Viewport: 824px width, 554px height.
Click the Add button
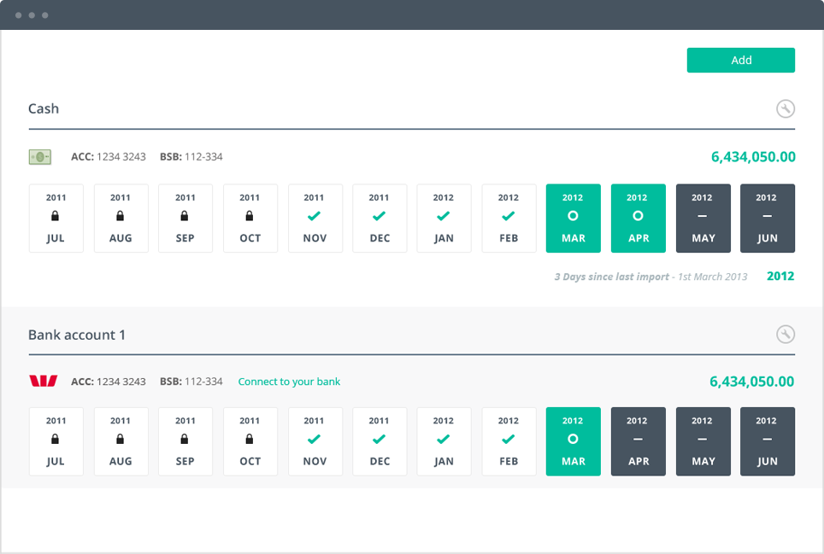click(740, 60)
